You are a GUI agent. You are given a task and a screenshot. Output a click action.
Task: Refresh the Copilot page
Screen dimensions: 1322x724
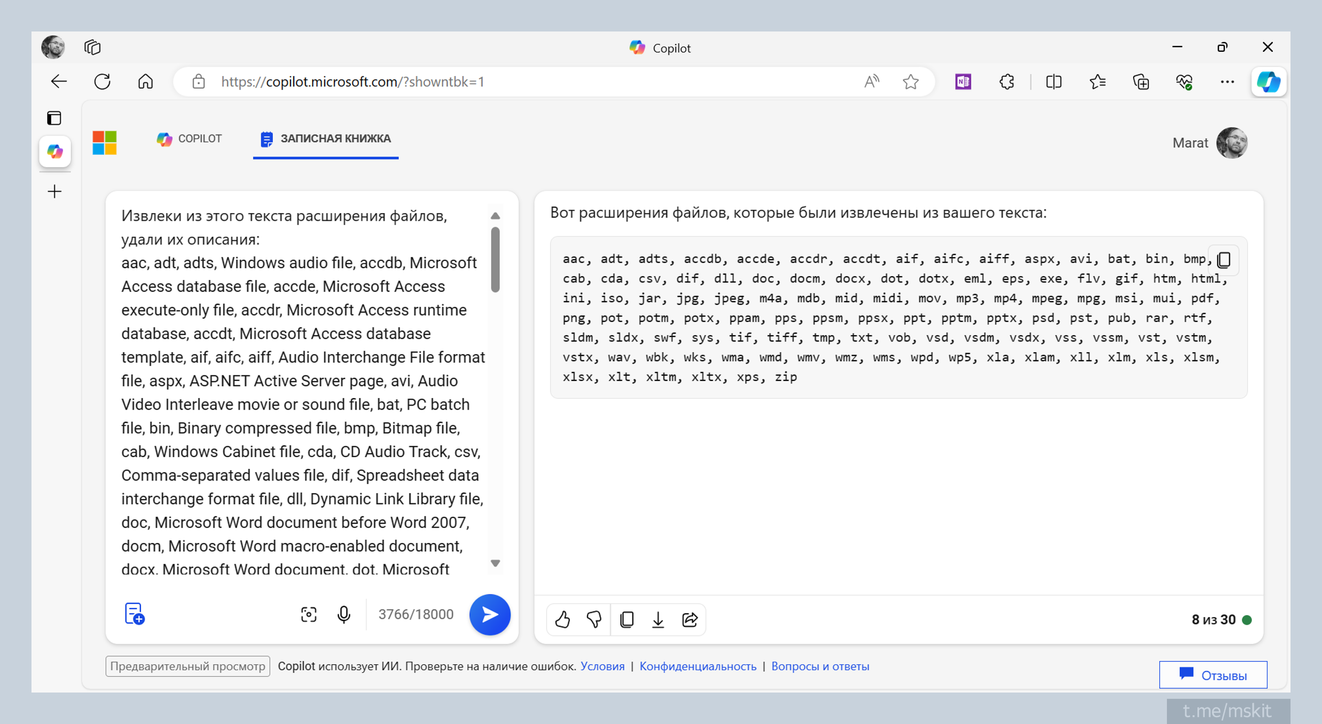(x=102, y=81)
